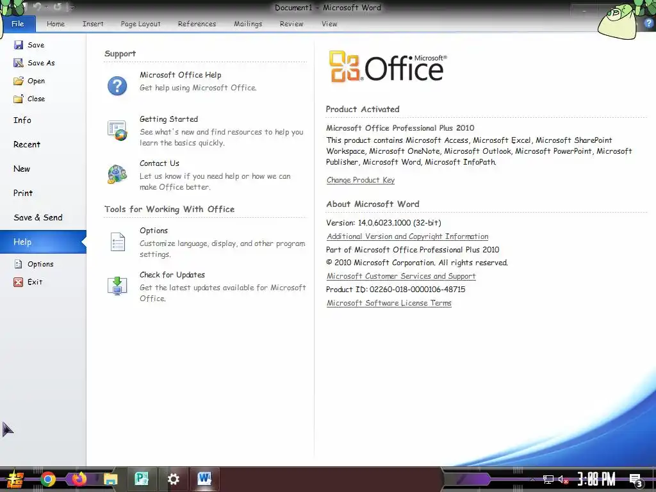656x492 pixels.
Task: Open the File tab
Action: point(18,24)
